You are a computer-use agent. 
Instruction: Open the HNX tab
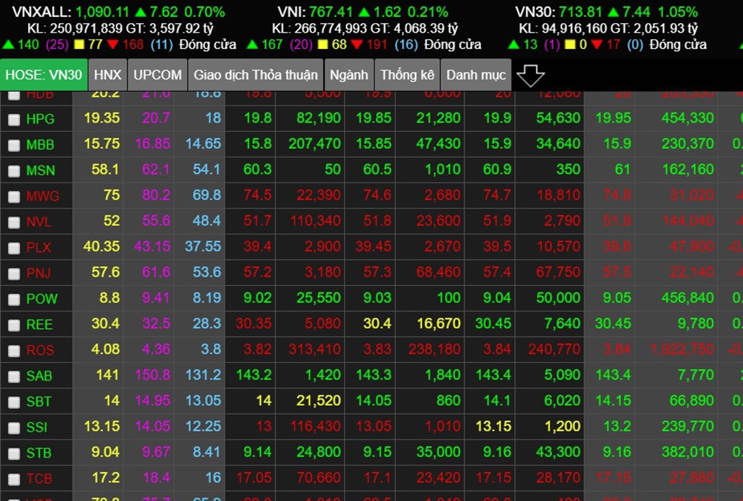click(x=108, y=75)
